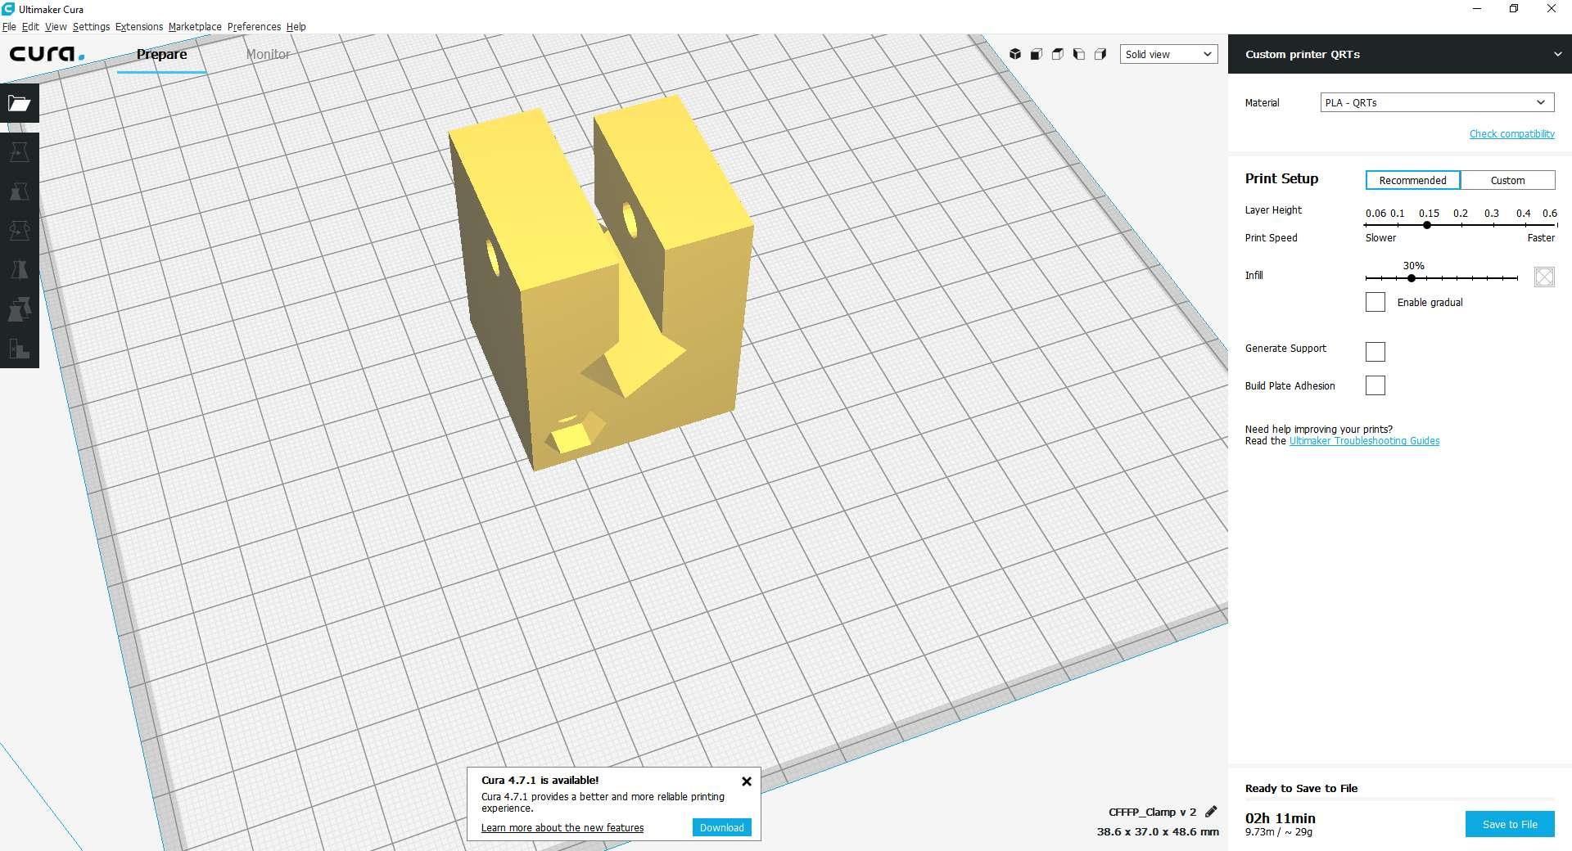Switch to the Monitor tab
1572x851 pixels.
[268, 54]
